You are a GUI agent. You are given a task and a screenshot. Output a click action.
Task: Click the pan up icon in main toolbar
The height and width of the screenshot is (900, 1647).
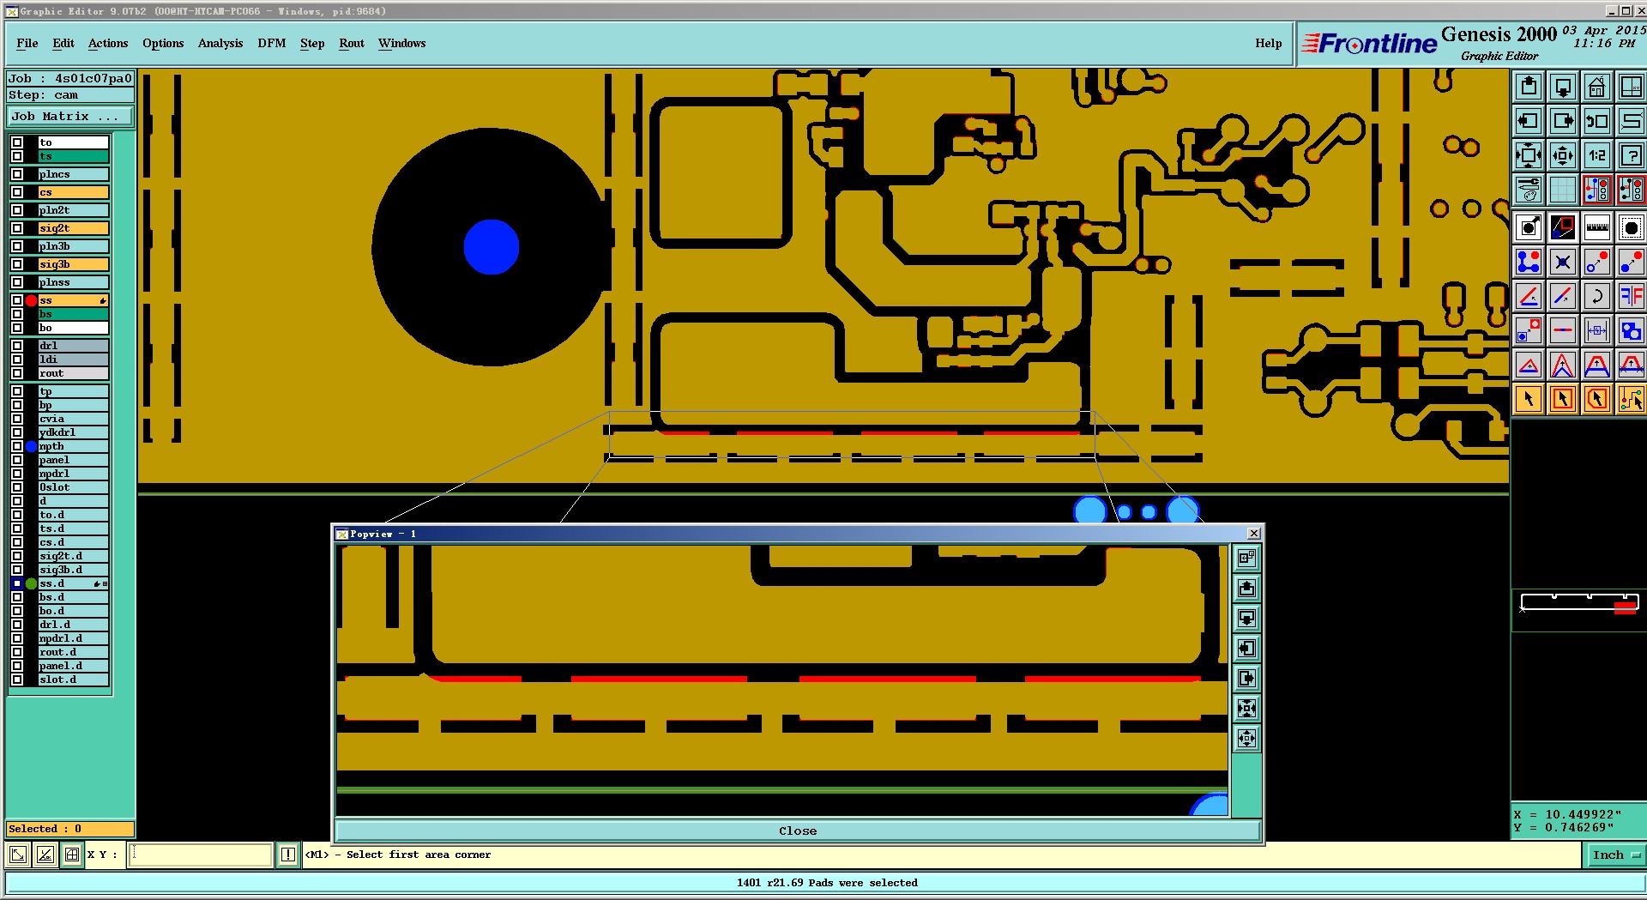1529,87
